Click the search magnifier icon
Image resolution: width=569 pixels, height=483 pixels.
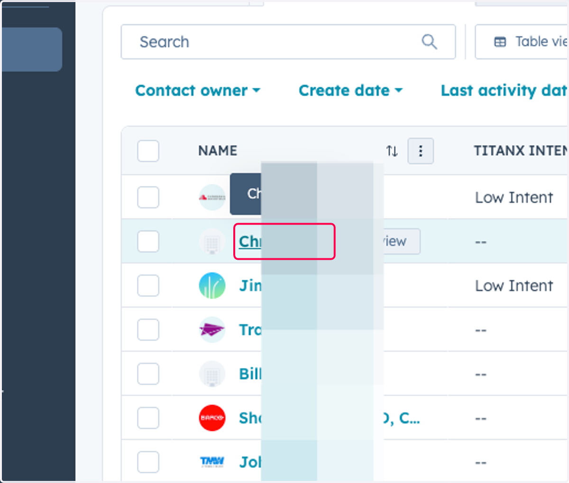click(429, 42)
